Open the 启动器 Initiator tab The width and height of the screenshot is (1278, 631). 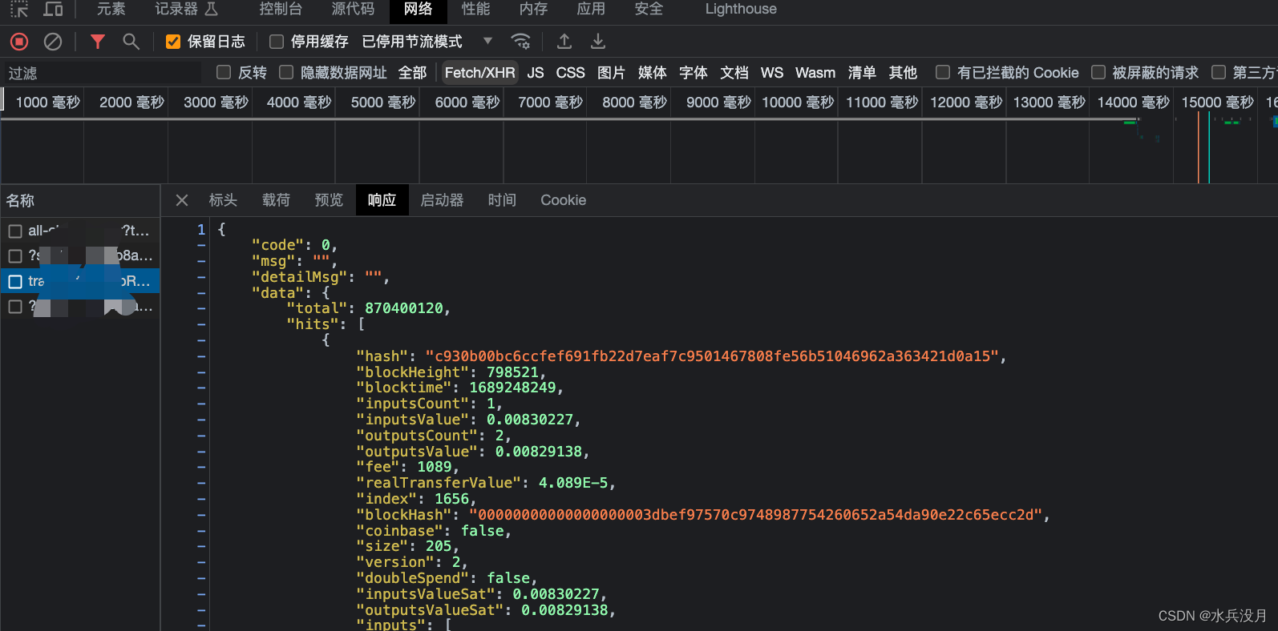click(442, 200)
